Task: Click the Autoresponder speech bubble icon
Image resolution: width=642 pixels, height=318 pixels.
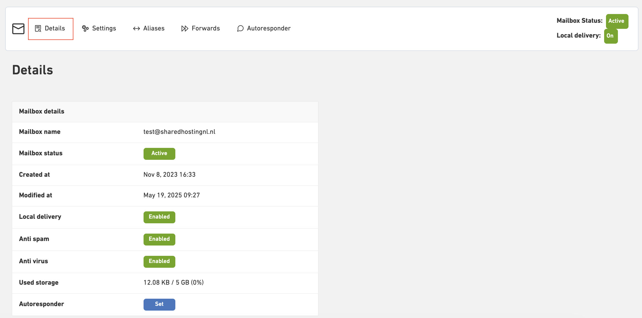Action: click(x=240, y=29)
